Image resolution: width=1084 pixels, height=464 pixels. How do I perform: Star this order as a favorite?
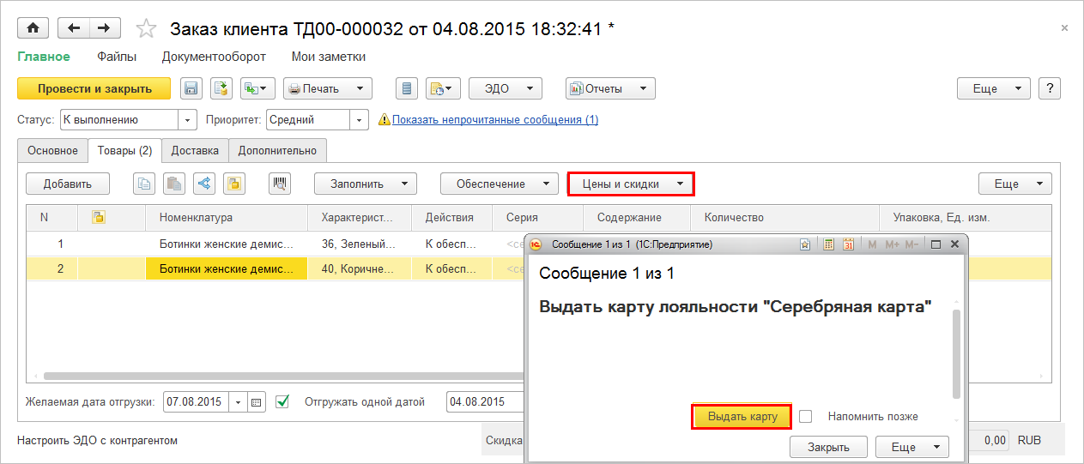(x=147, y=29)
